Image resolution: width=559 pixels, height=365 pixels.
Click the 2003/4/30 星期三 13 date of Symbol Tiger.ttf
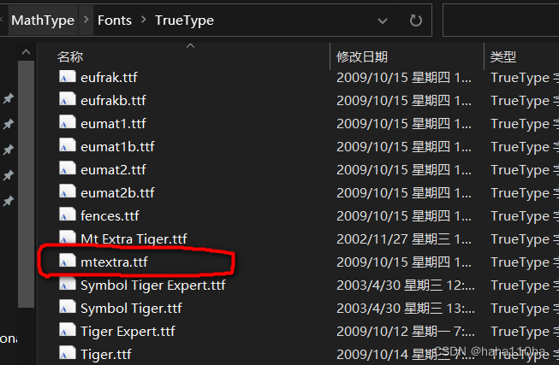pos(406,309)
